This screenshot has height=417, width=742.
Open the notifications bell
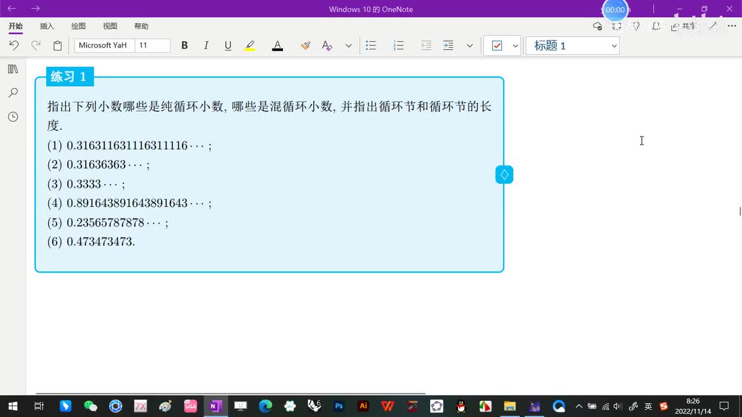(656, 26)
